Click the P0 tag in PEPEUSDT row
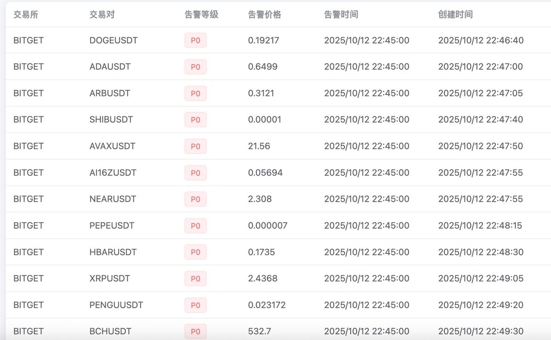Image resolution: width=551 pixels, height=340 pixels. tap(196, 226)
